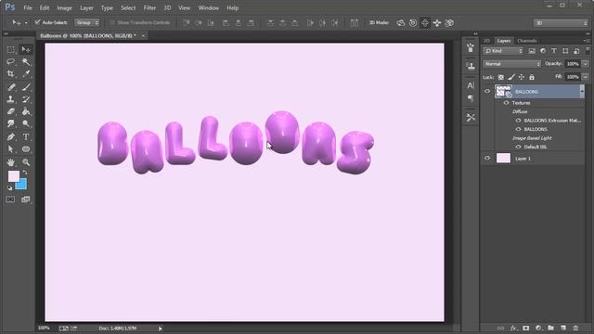Viewport: 594px width, 334px height.
Task: Click the new adjustment layer button
Action: [538, 328]
